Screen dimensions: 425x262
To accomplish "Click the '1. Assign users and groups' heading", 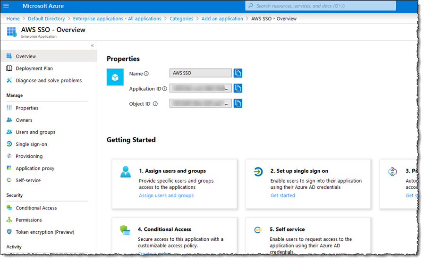I will (x=172, y=171).
